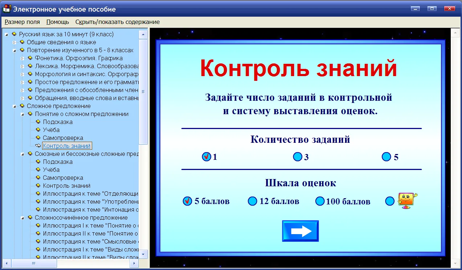This screenshot has height=270, width=462.
Task: Click book icon beside Лексика. Морфемика
Action: click(x=30, y=66)
